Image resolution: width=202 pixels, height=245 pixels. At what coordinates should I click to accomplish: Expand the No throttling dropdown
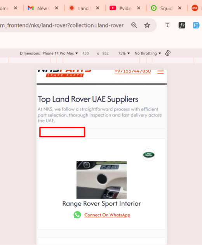148,53
